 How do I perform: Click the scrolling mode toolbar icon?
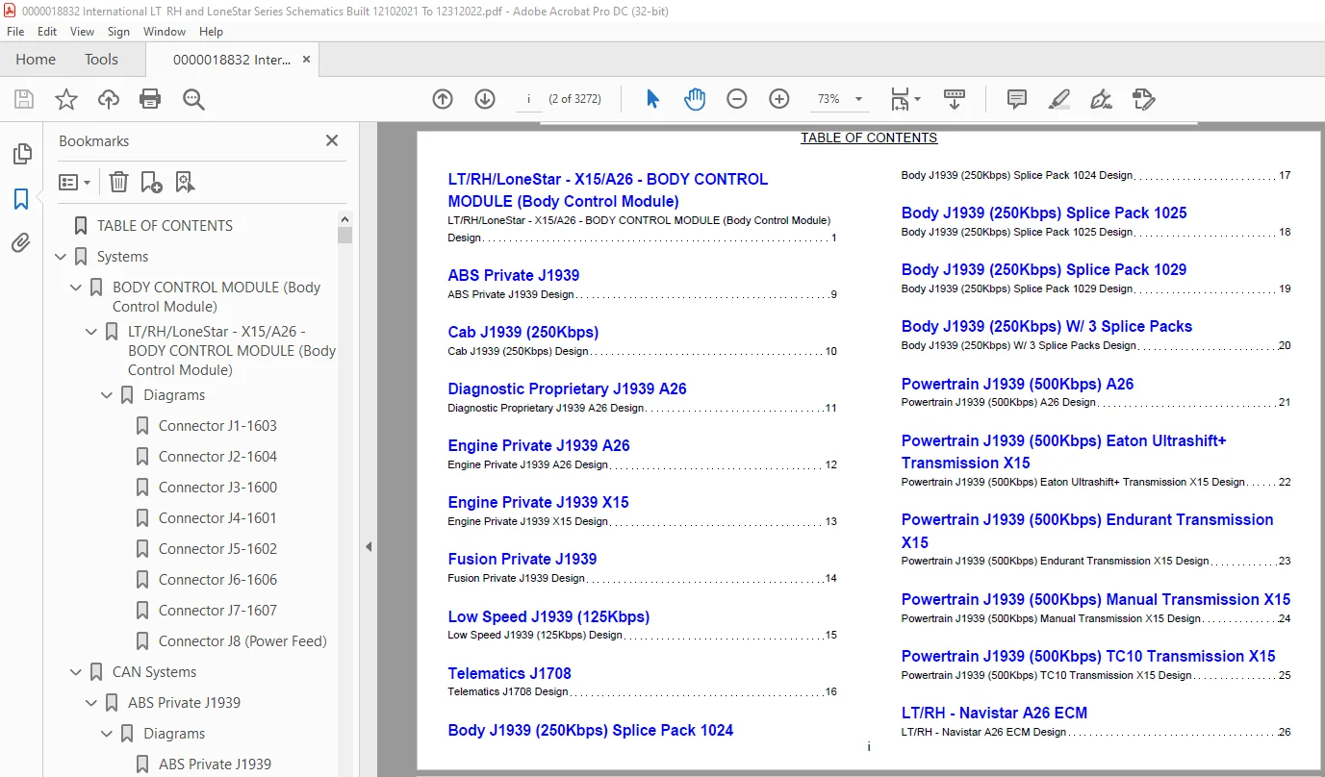(x=954, y=99)
